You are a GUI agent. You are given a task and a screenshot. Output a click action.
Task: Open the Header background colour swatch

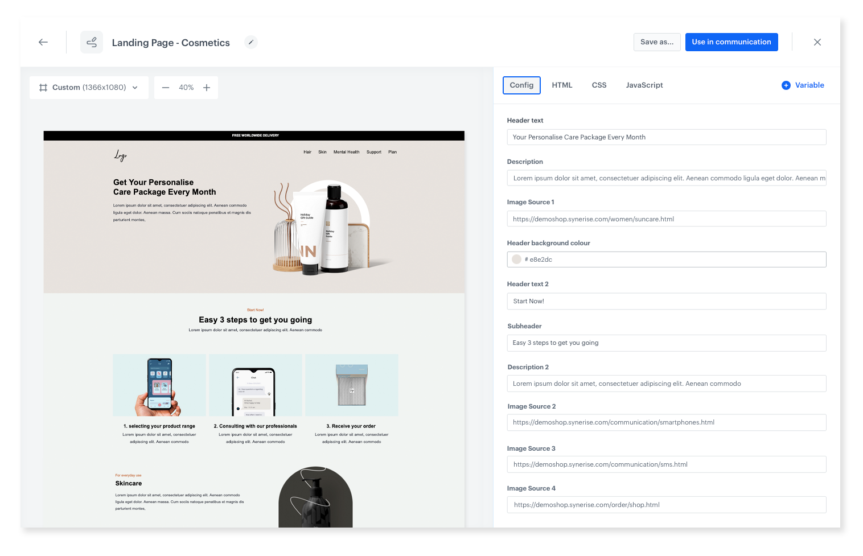[x=516, y=259]
